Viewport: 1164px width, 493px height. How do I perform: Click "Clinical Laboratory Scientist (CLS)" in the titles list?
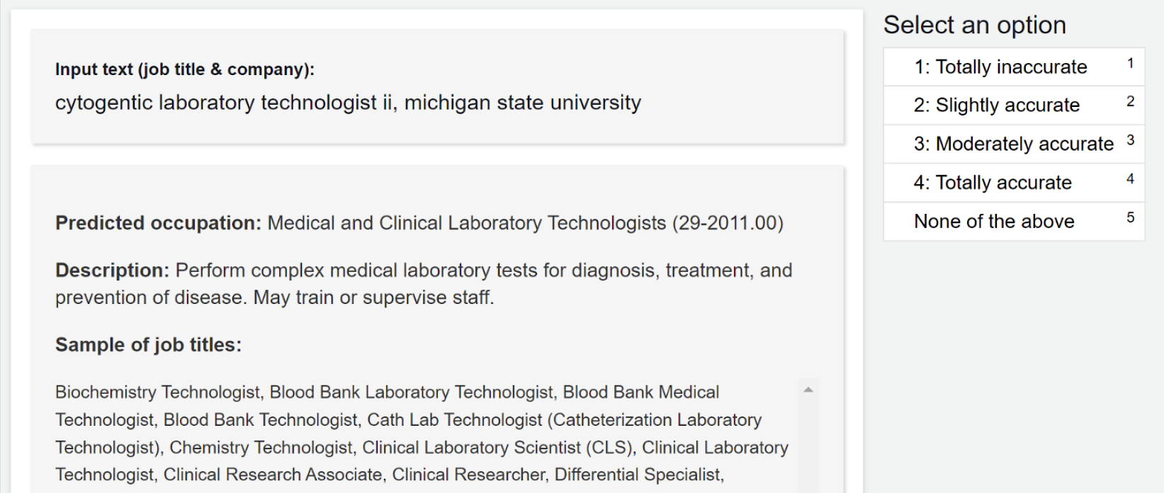tap(499, 448)
